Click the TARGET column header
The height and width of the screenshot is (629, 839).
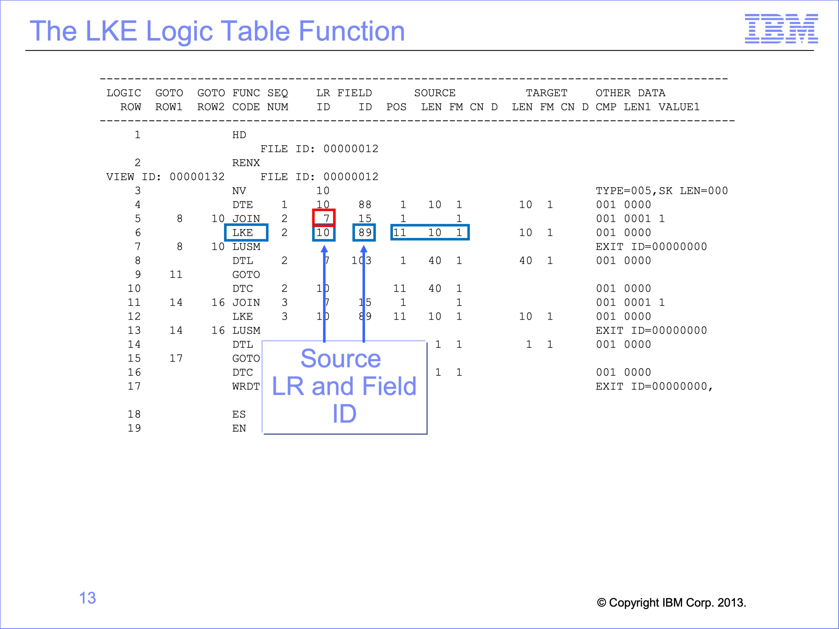point(546,93)
